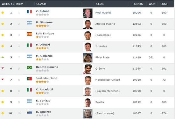Viewport: 175px width, 119px height.
Task: Click the CLUB column header
Action: [100, 4]
